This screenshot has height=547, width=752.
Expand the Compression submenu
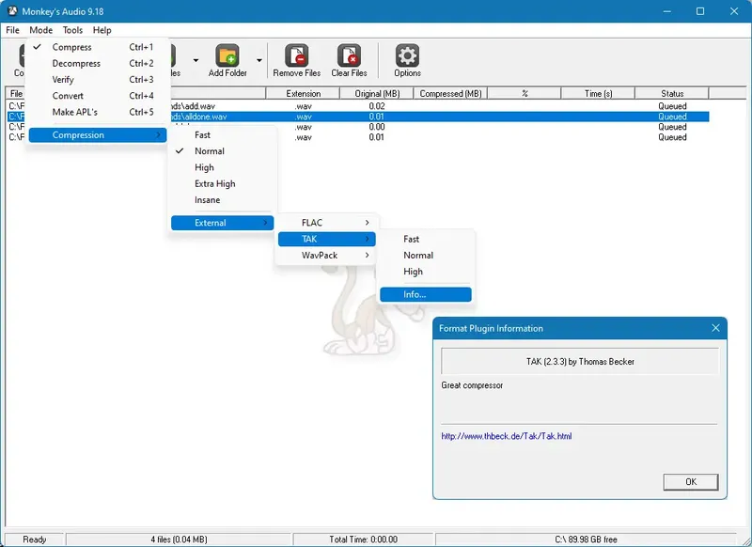98,135
